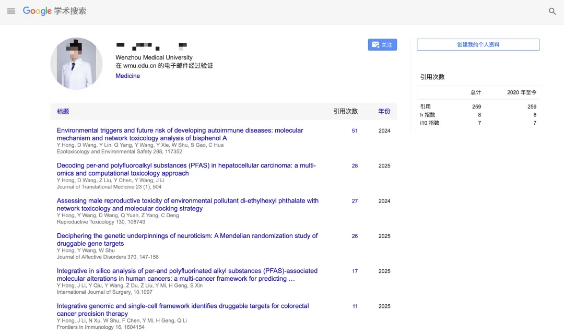Viewport: 564px width, 334px height.
Task: Click the citation count 28 link
Action: 355,165
